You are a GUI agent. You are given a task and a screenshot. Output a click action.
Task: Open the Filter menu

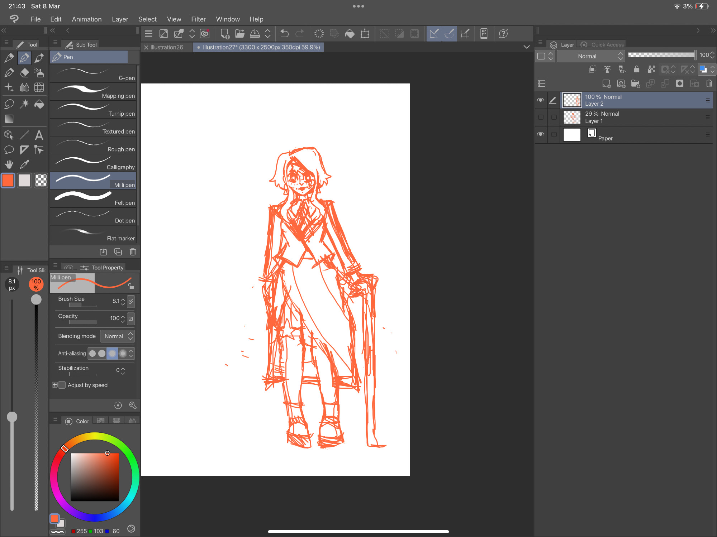coord(198,19)
